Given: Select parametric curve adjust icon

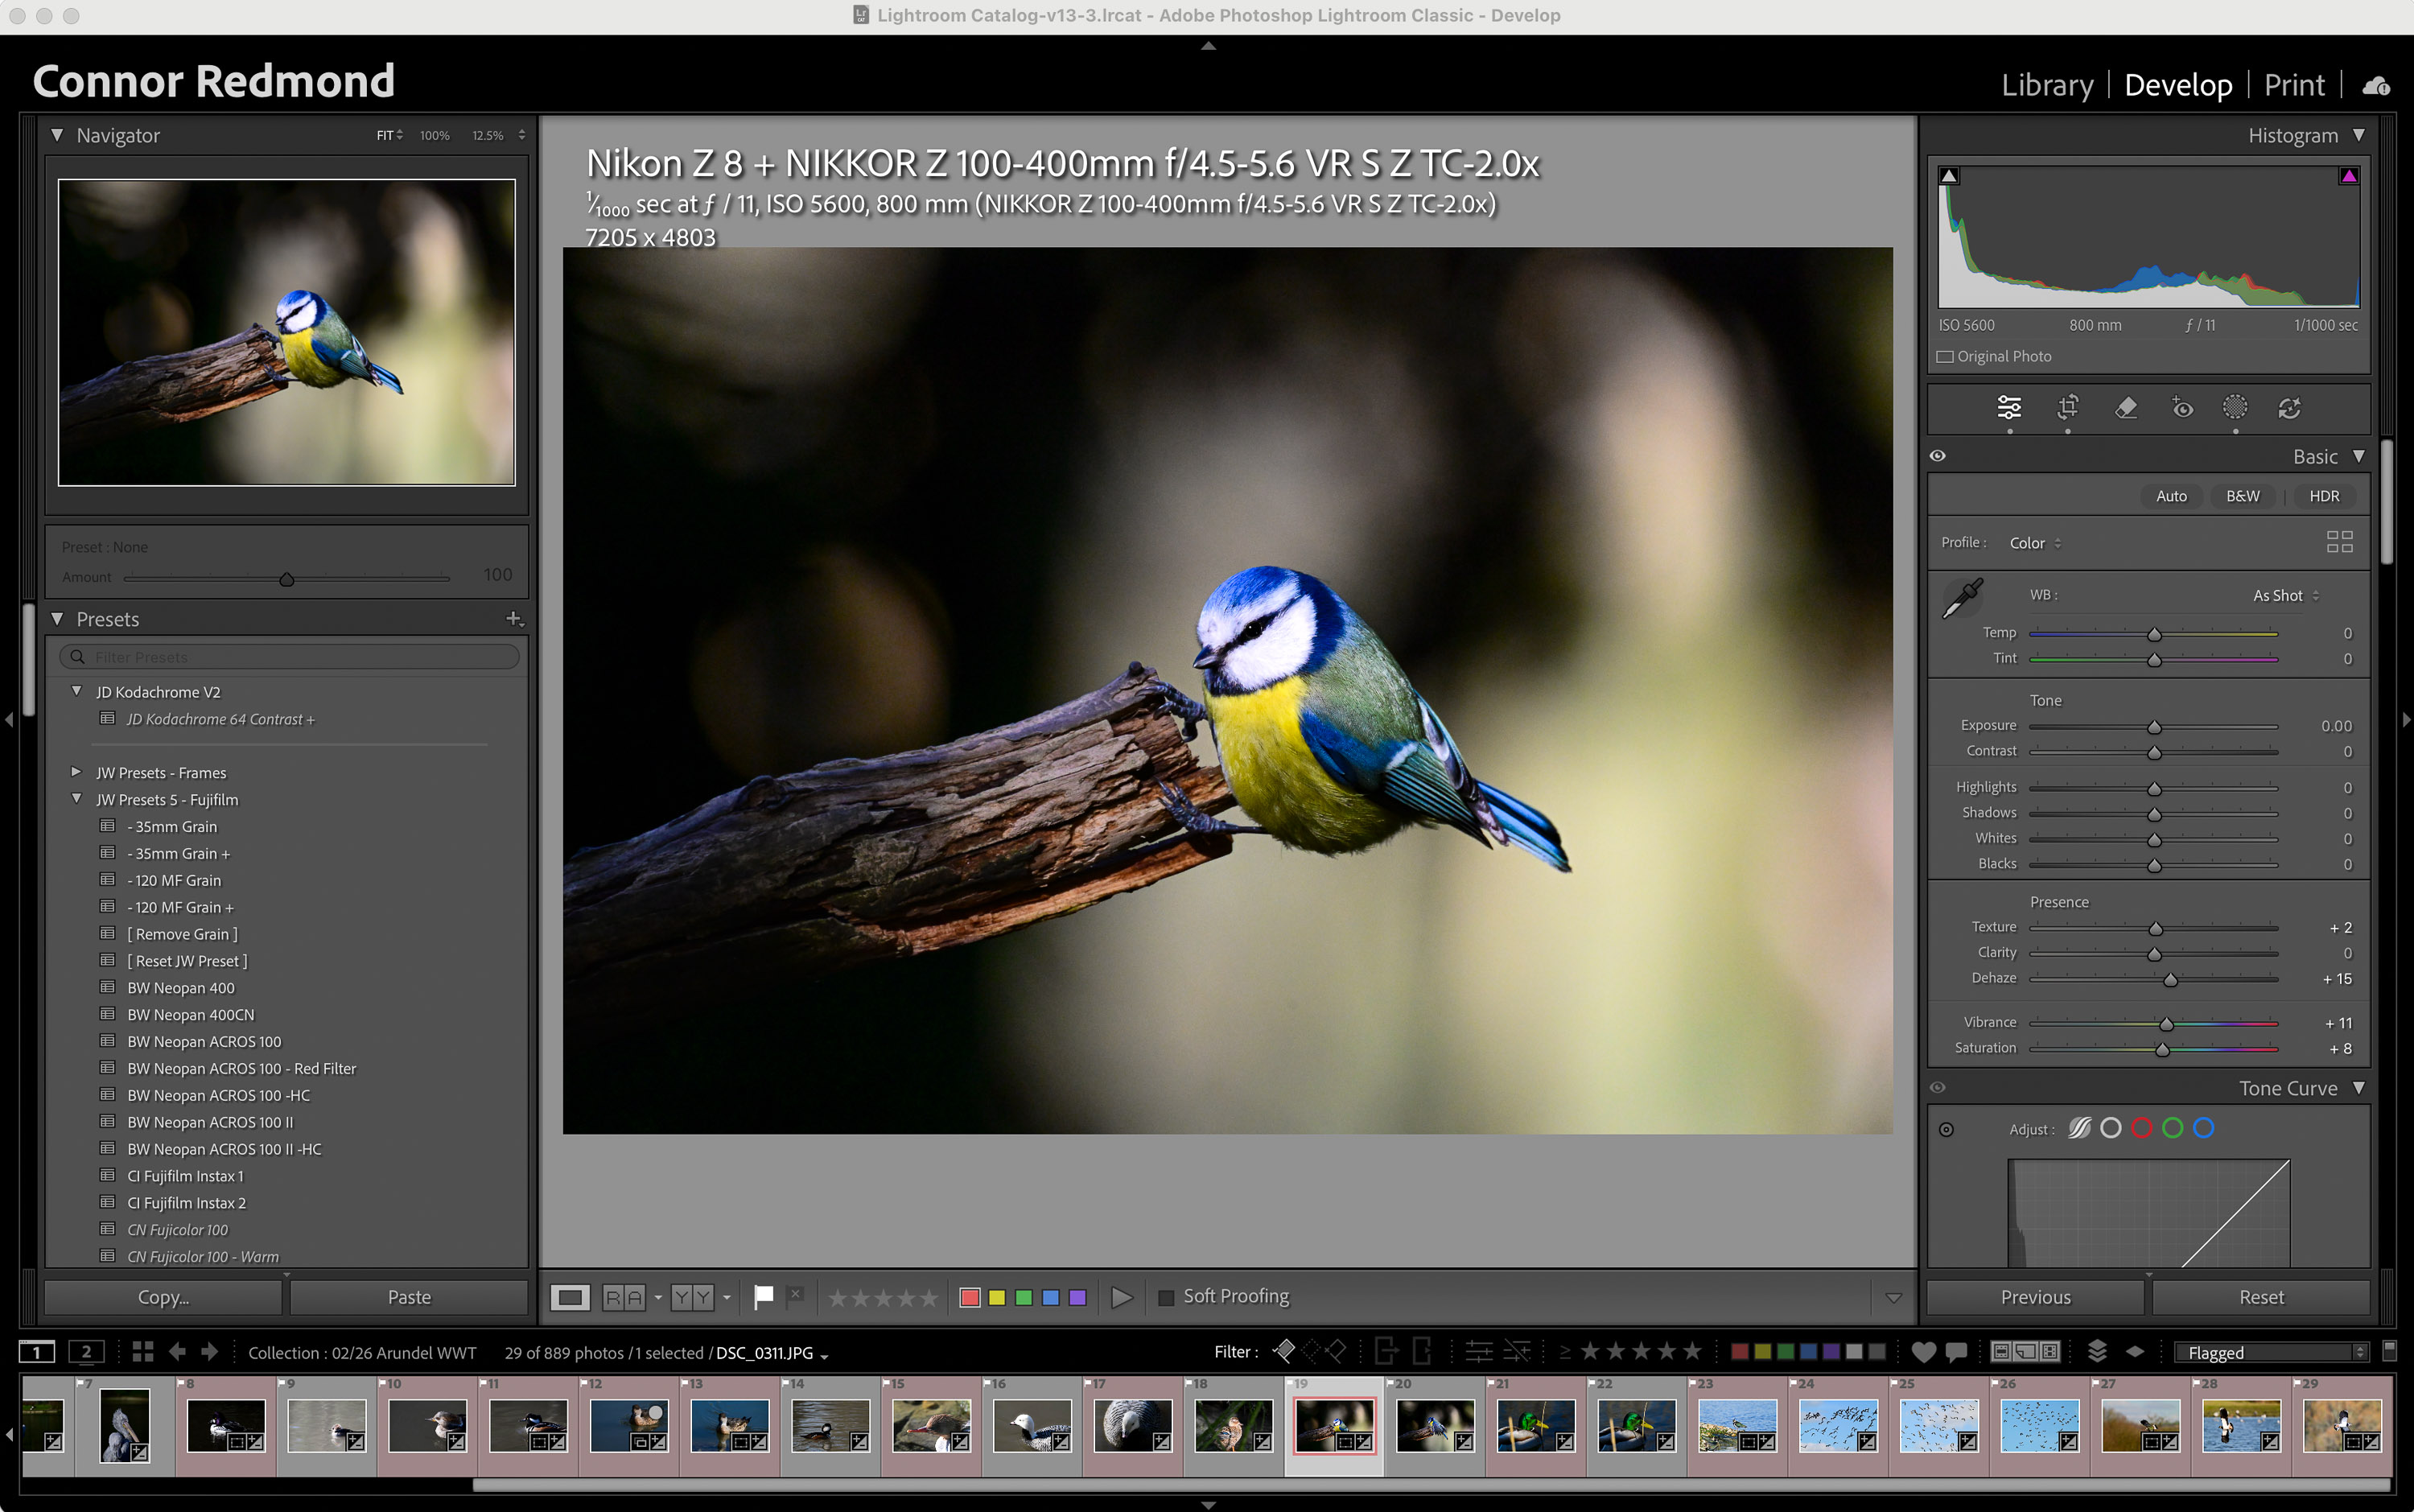Looking at the screenshot, I should pyautogui.click(x=2079, y=1128).
